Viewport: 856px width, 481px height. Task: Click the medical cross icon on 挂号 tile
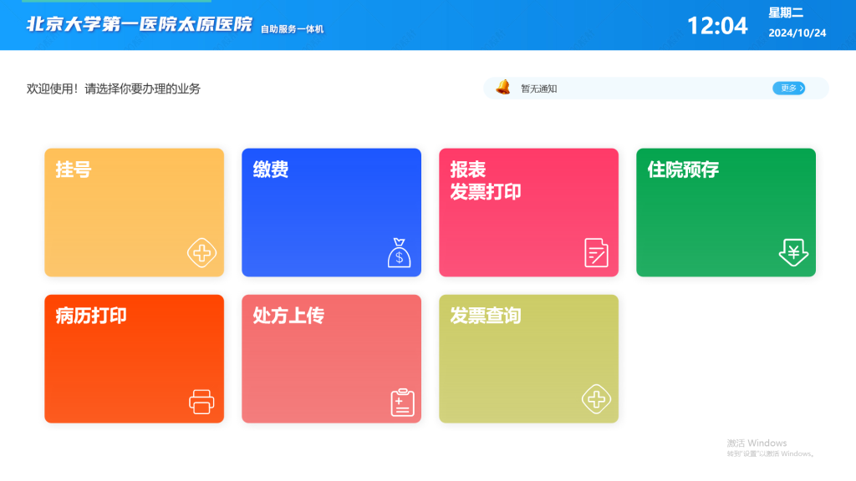201,252
